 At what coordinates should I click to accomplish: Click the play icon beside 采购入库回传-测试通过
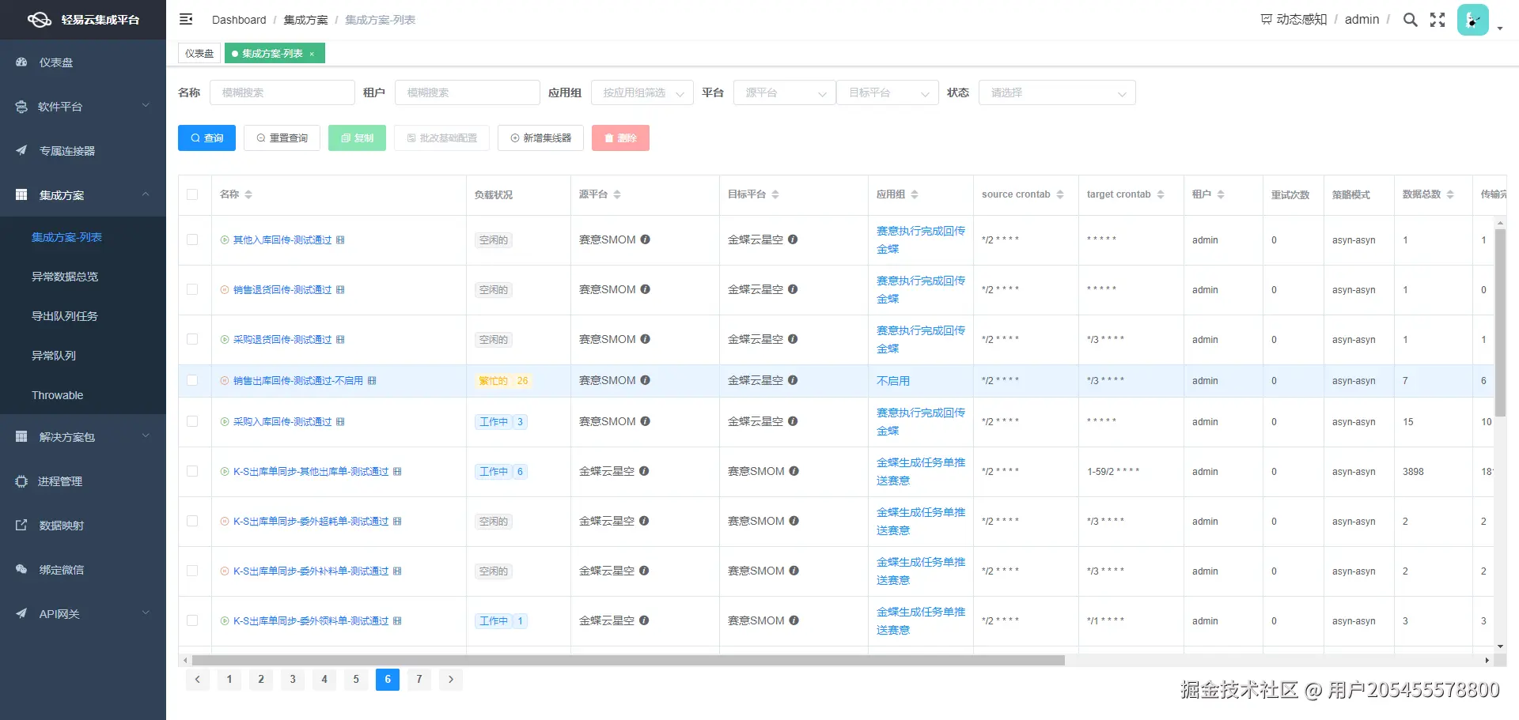pos(225,421)
